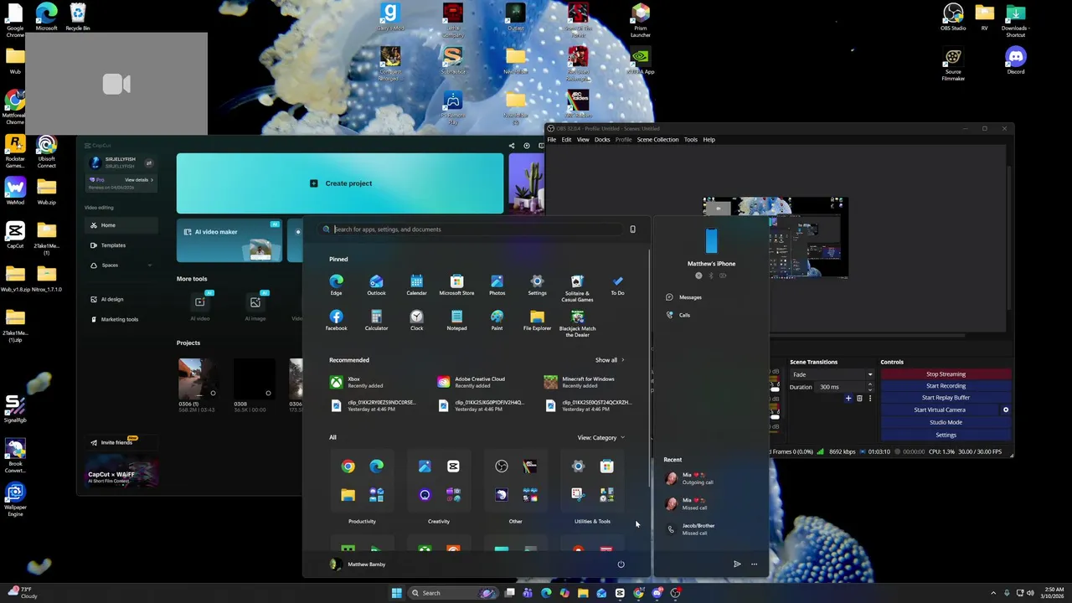Open the pinned Facebook app

coord(336,320)
